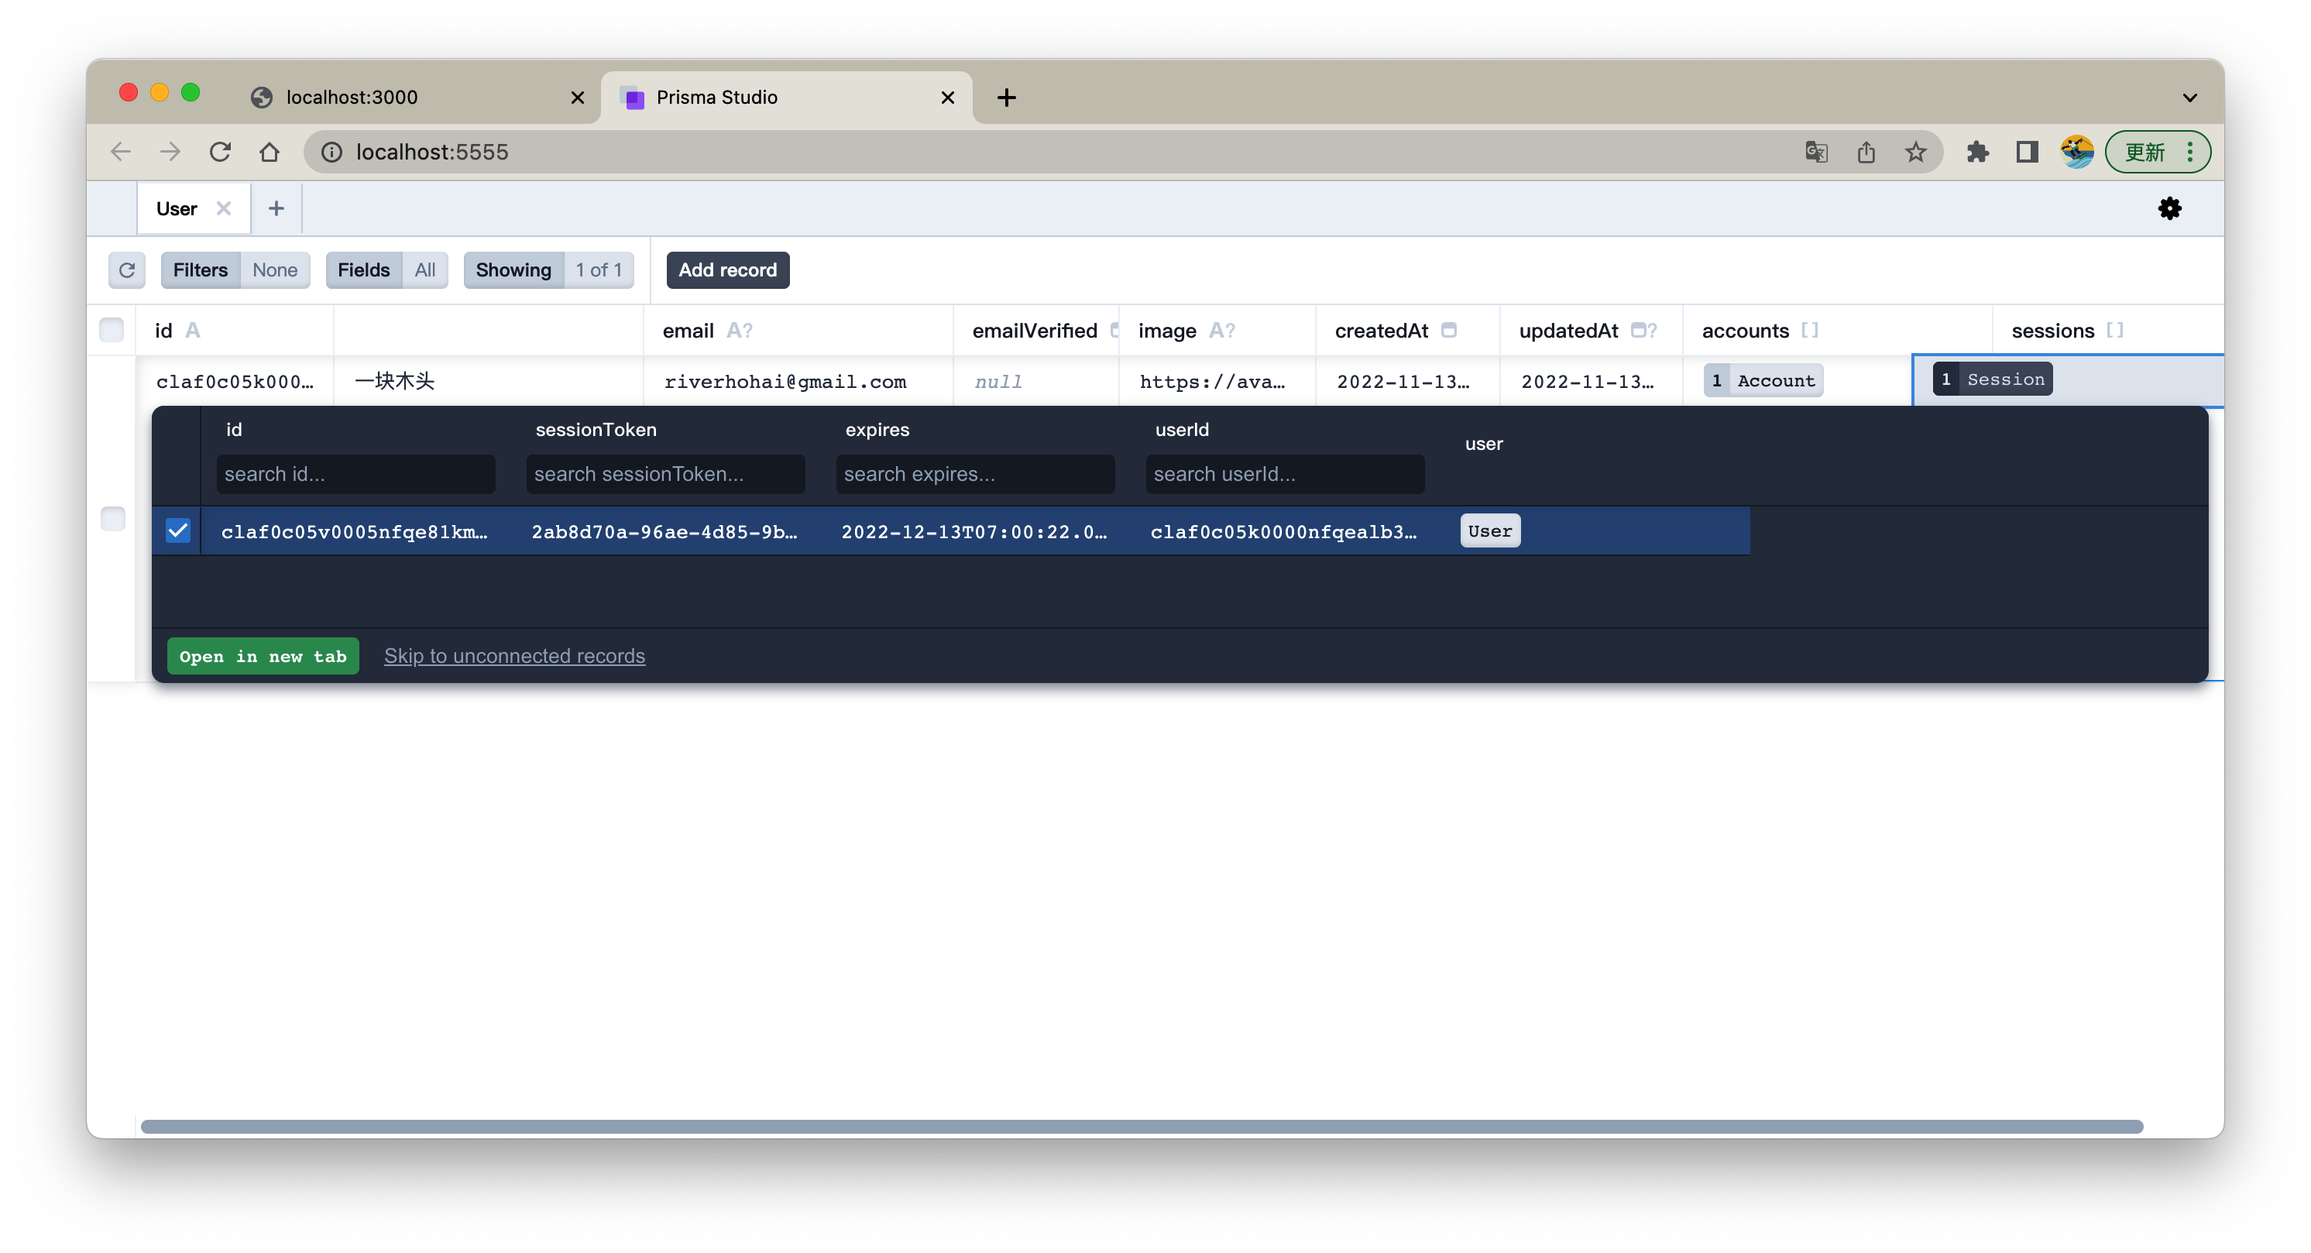
Task: Toggle the select-all header checkbox
Action: click(x=112, y=330)
